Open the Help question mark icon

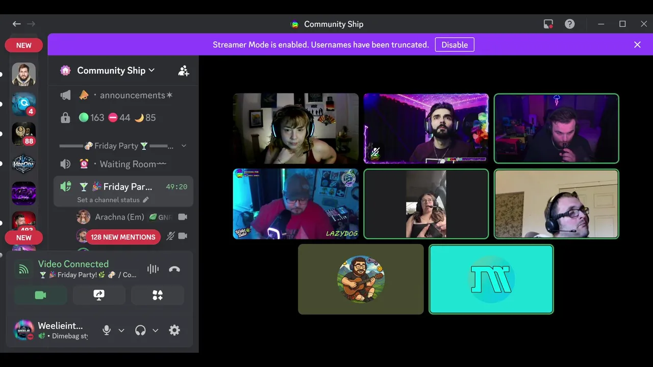(570, 24)
